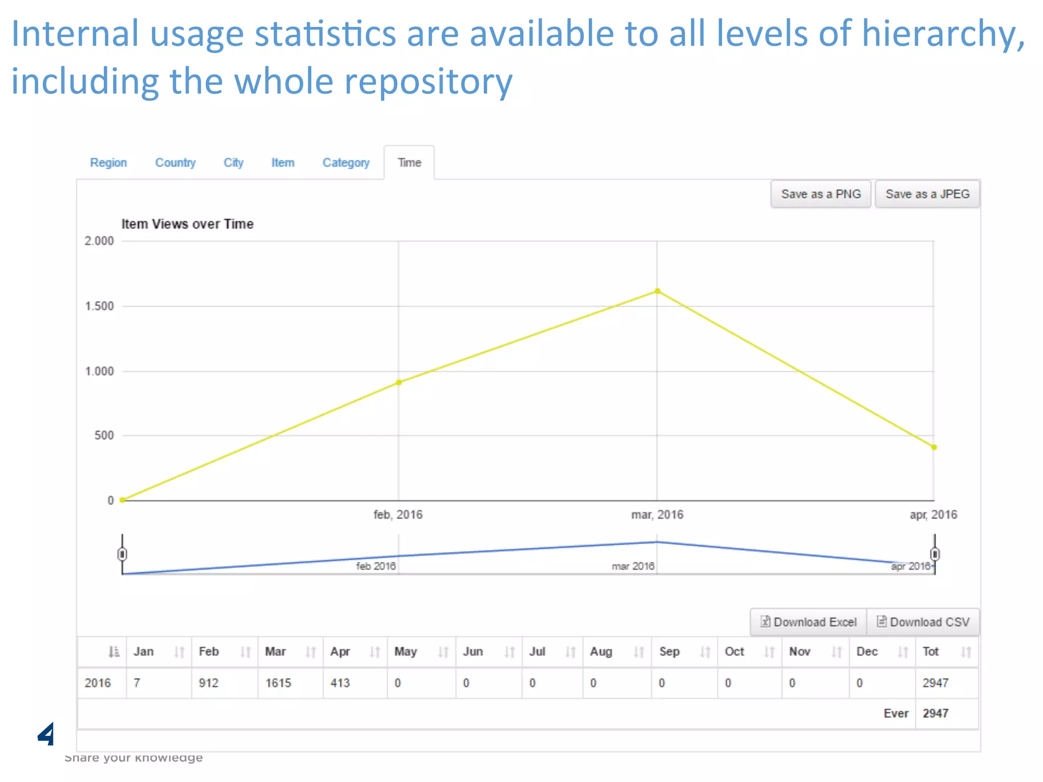The height and width of the screenshot is (782, 1043).
Task: Sort by the May column arrows
Action: pyautogui.click(x=443, y=652)
